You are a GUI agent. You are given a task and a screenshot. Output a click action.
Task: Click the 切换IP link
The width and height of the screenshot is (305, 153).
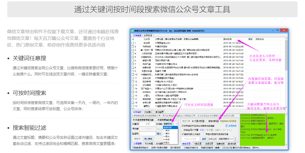(203, 130)
